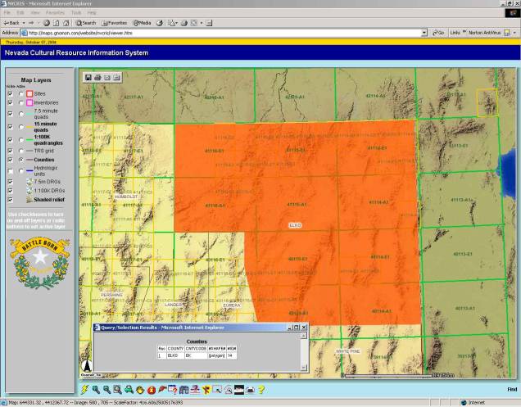Open the Favorites toolbar button
The image size is (521, 407).
tap(116, 22)
